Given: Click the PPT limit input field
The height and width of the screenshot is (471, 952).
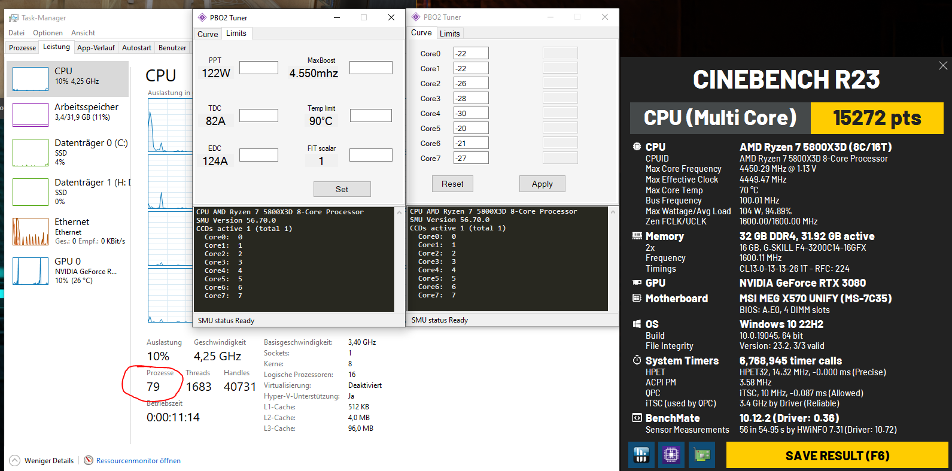Looking at the screenshot, I should pyautogui.click(x=258, y=68).
